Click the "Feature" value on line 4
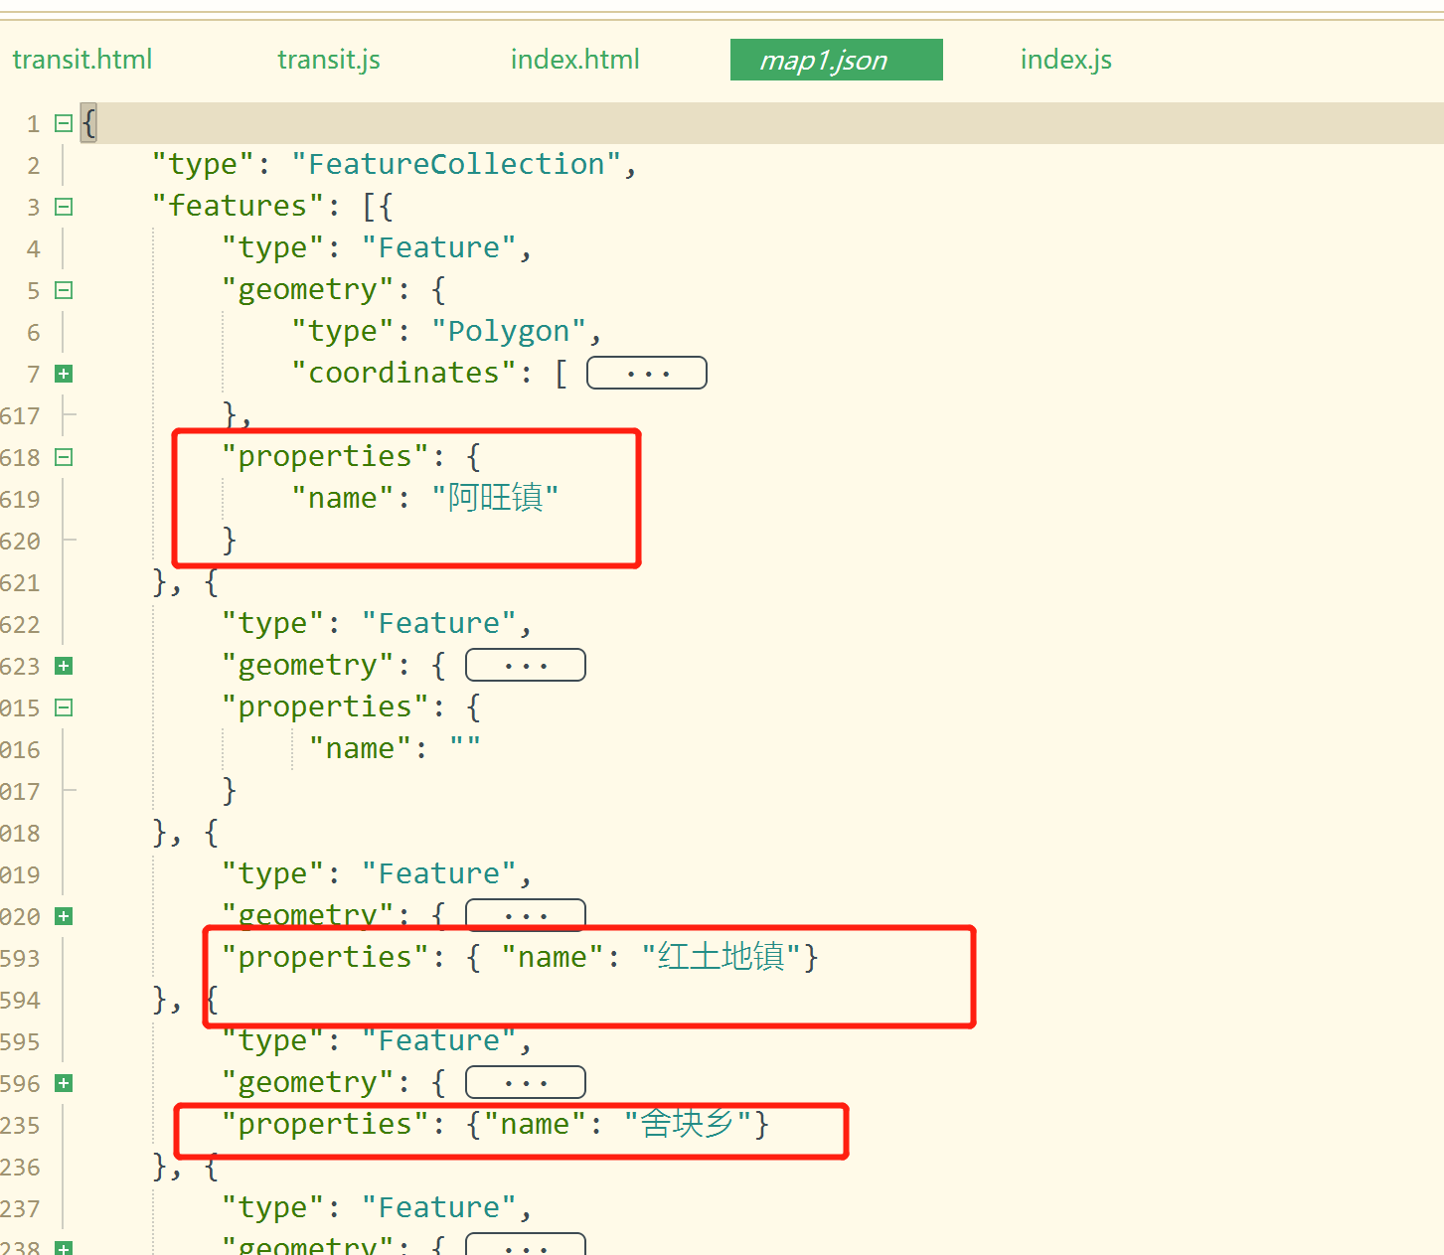 click(x=439, y=247)
